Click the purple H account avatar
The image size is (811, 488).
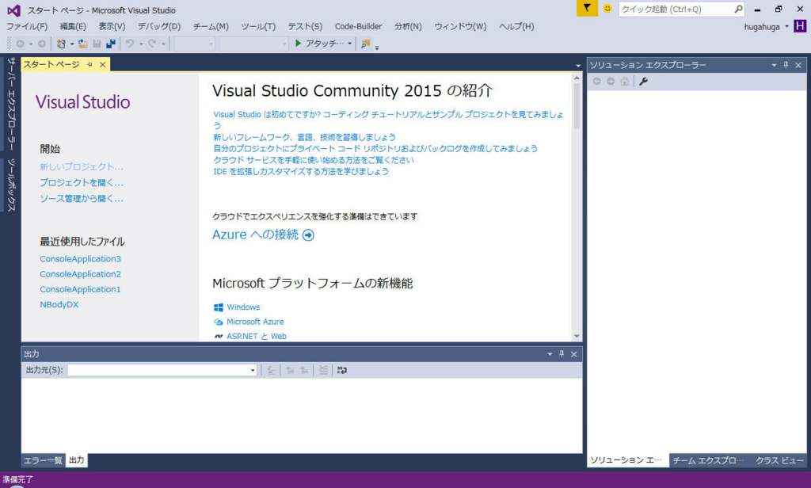pyautogui.click(x=800, y=26)
